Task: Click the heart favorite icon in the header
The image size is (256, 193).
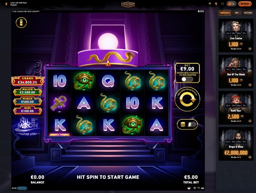Action: pos(210,4)
